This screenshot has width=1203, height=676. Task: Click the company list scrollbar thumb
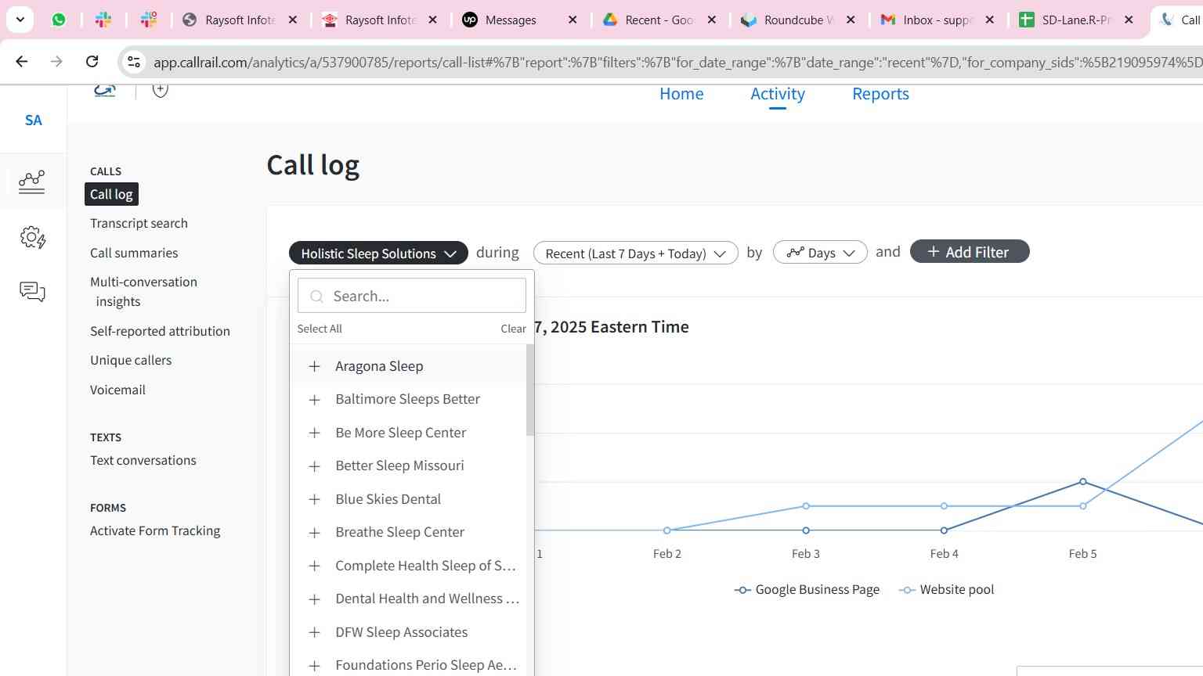coord(530,390)
